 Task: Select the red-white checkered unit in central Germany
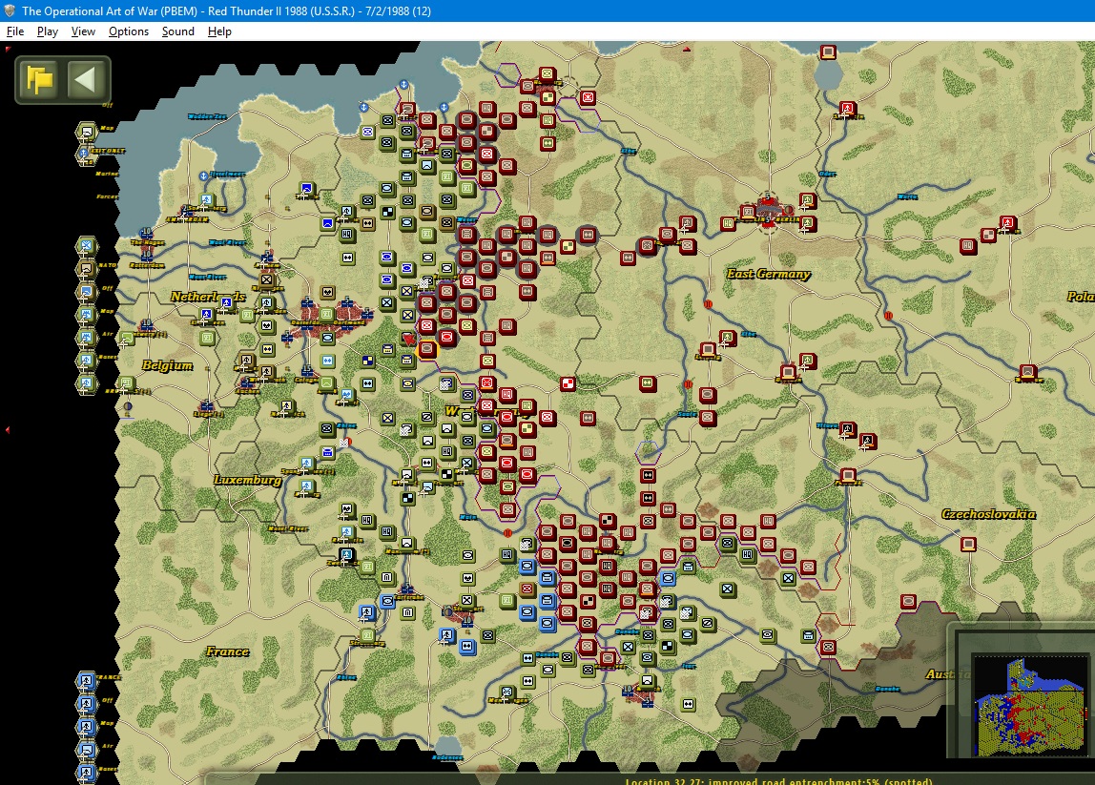tap(568, 383)
